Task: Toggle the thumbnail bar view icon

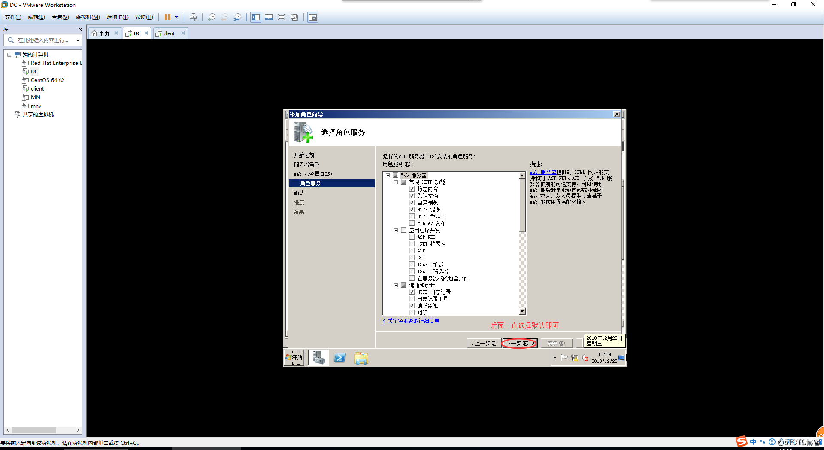Action: 269,17
